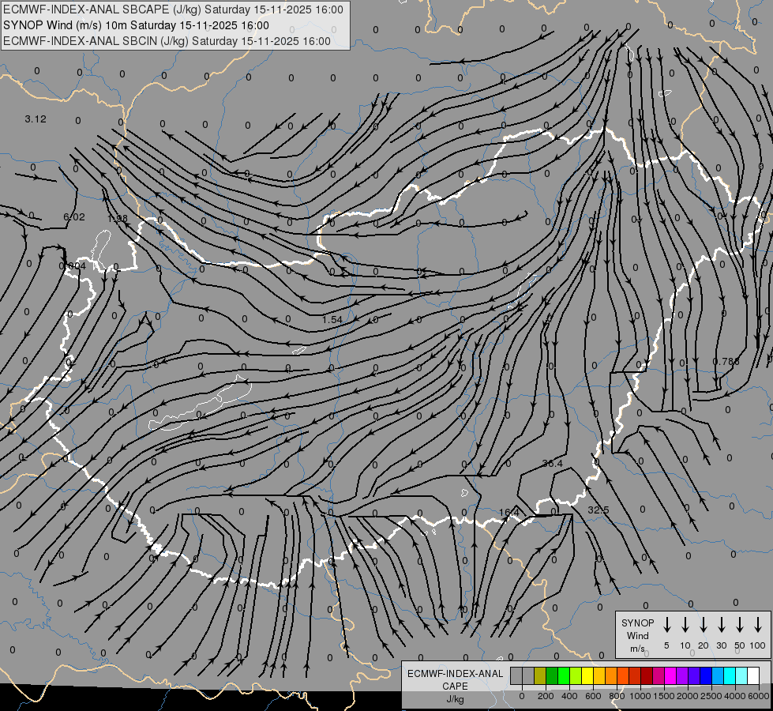Click the 'Wind' label in wind legend
Viewport: 773px width, 711px height.
637,635
